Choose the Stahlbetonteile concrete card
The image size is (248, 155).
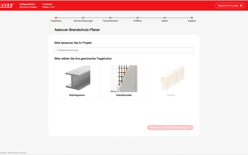[x=124, y=81]
